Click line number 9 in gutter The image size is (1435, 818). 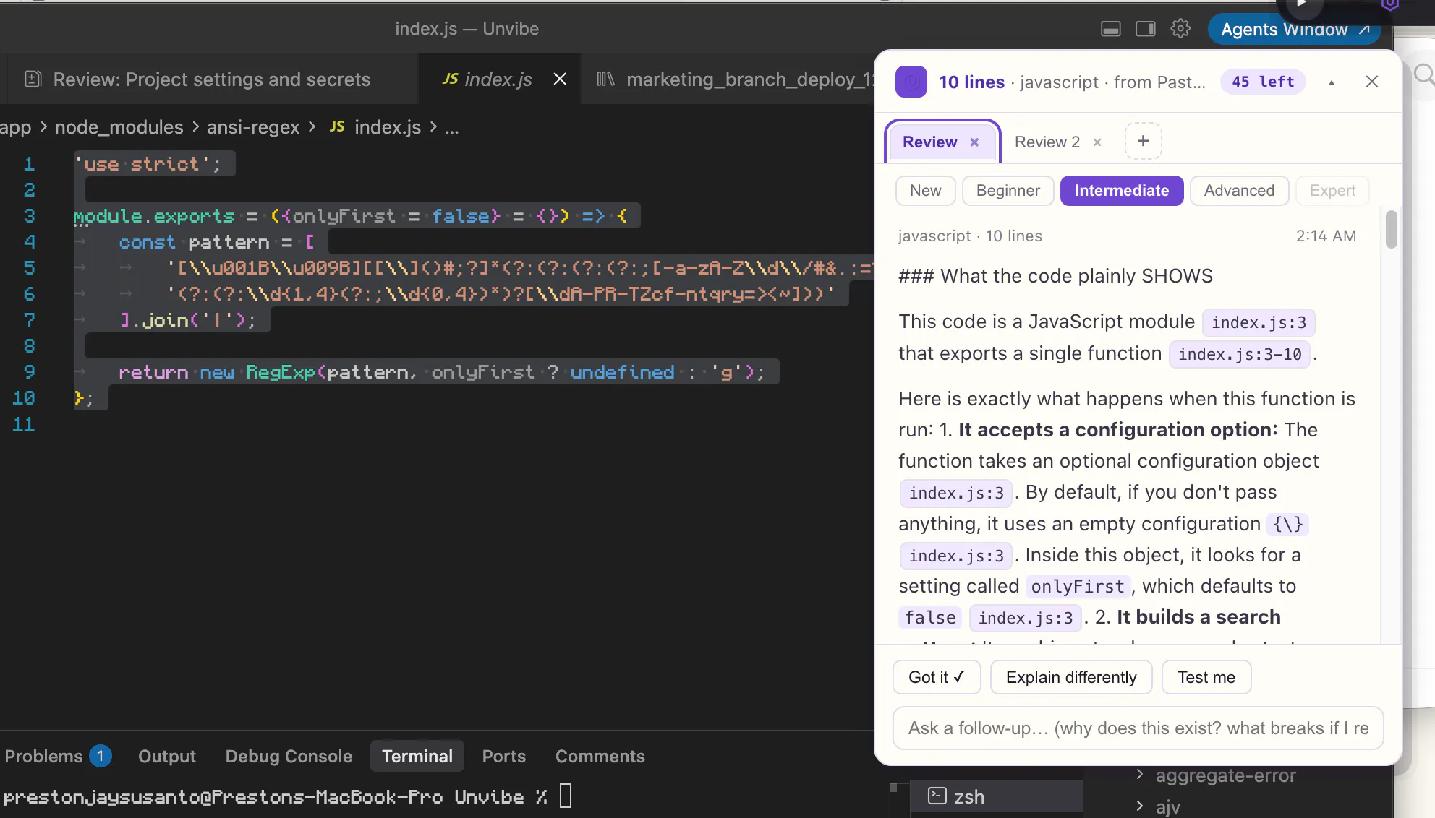click(x=29, y=372)
